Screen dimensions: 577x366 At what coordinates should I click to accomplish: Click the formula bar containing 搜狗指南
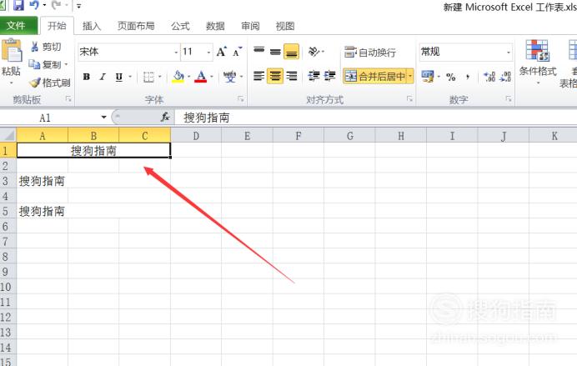(375, 118)
